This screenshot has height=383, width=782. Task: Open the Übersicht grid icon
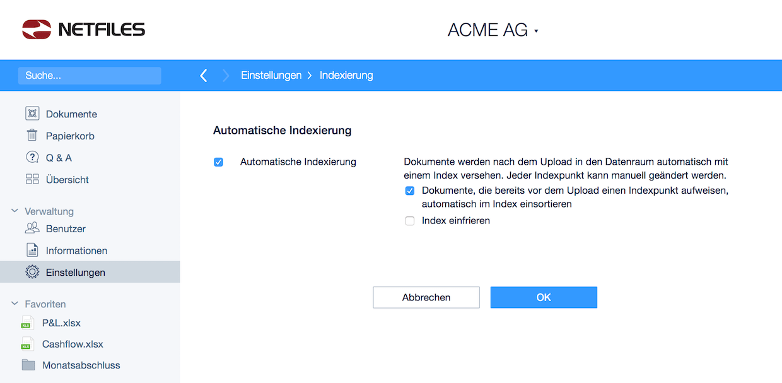pyautogui.click(x=32, y=179)
